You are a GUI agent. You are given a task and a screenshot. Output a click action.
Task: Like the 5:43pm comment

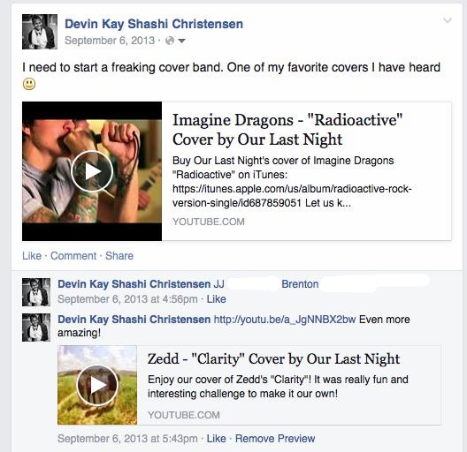coord(217,439)
